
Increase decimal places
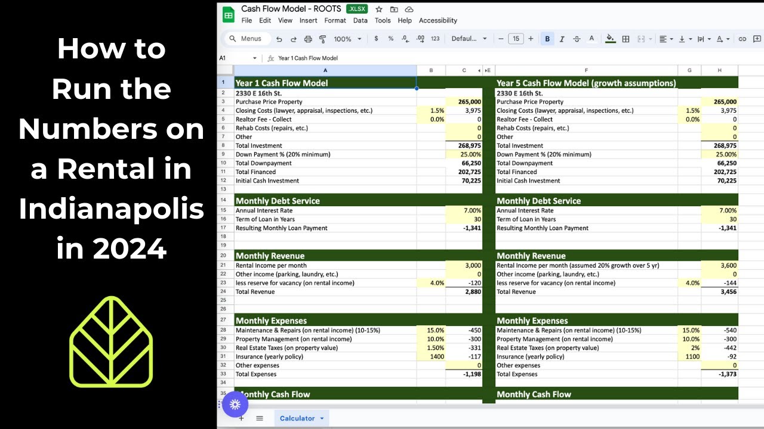420,39
